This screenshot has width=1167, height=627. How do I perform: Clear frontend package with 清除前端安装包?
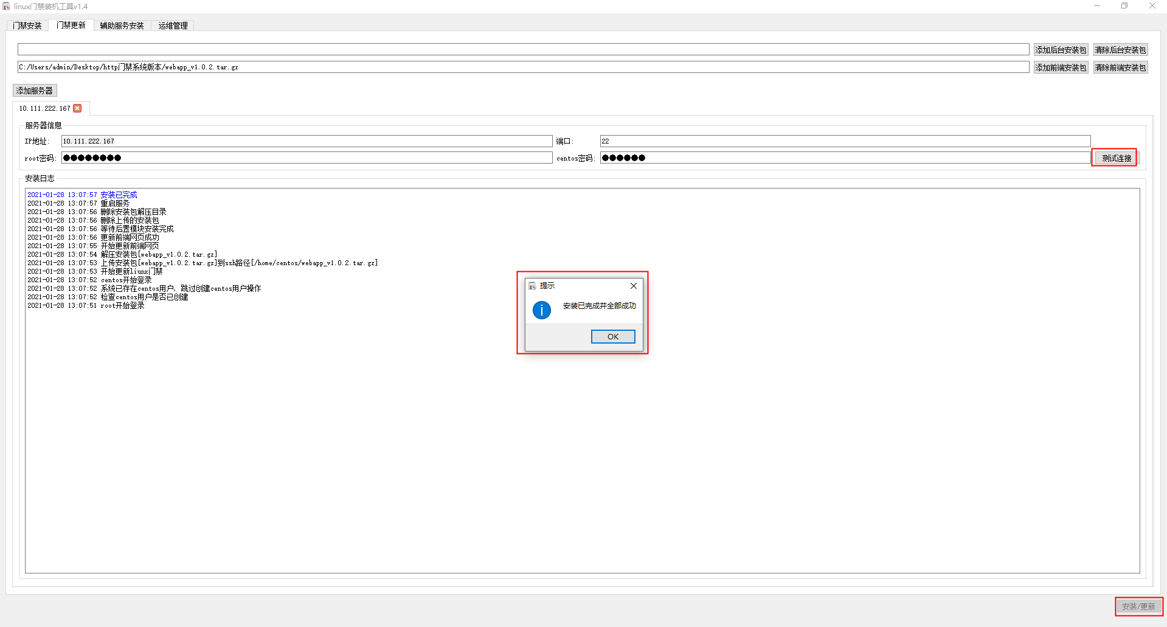click(x=1120, y=68)
